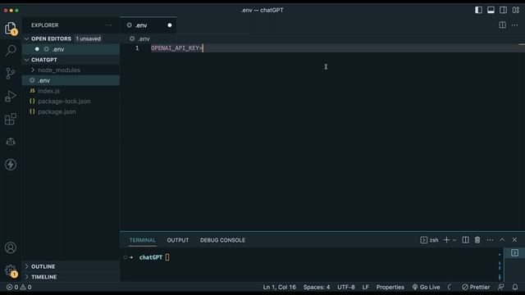Expand the Timeline section
This screenshot has height=295, width=525.
(71, 277)
